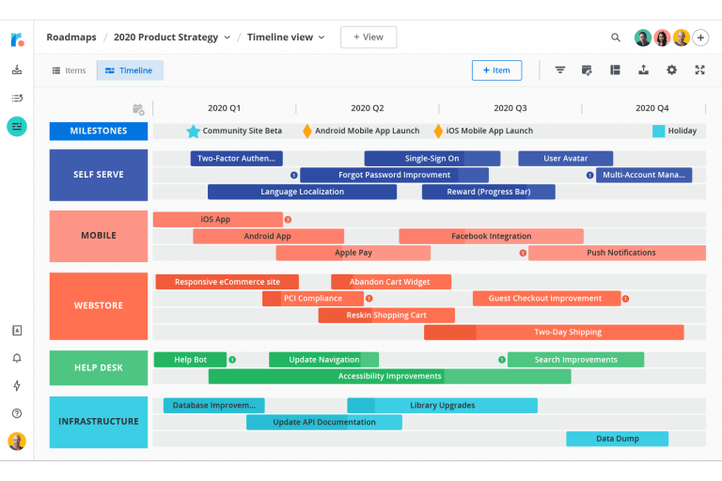This screenshot has height=481, width=722.
Task: Expand the 2020 Product Strategy dropdown
Action: [227, 38]
